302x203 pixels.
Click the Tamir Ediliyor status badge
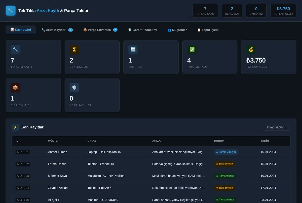[x=226, y=152]
